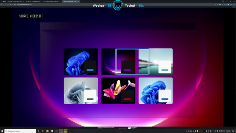Click the camera snapshot icon in toolbar

[x=218, y=4]
